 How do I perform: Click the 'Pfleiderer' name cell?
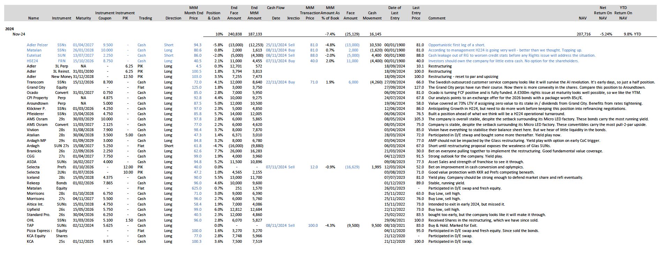(36, 114)
